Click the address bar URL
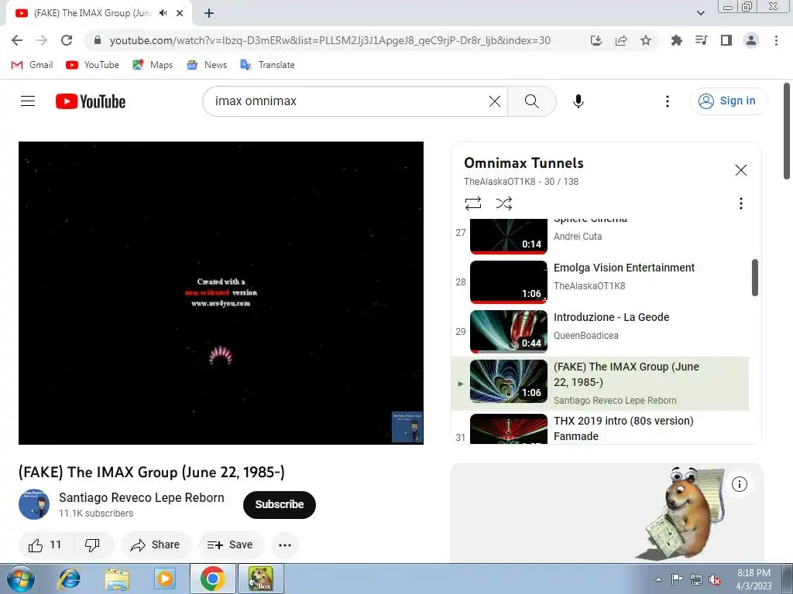This screenshot has width=793, height=594. (x=330, y=40)
